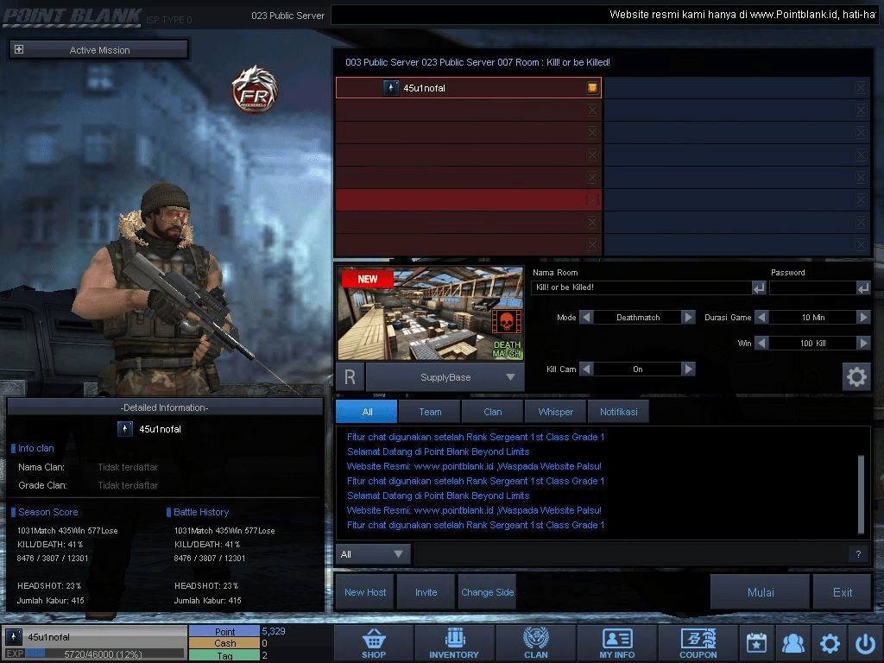Open the calendar star event icon
The image size is (884, 663).
click(756, 643)
